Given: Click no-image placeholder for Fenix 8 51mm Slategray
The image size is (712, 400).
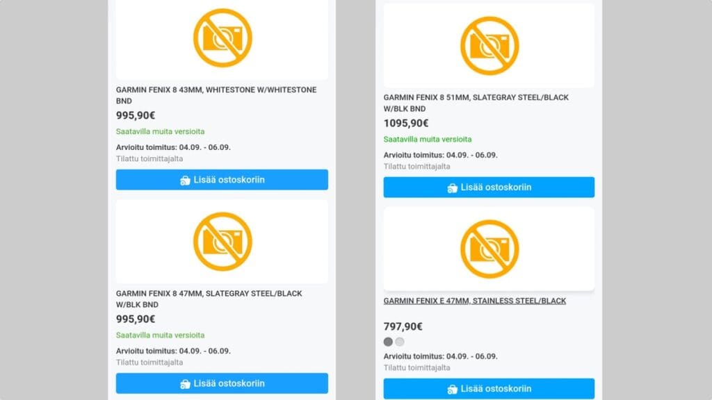Looking at the screenshot, I should (x=489, y=46).
